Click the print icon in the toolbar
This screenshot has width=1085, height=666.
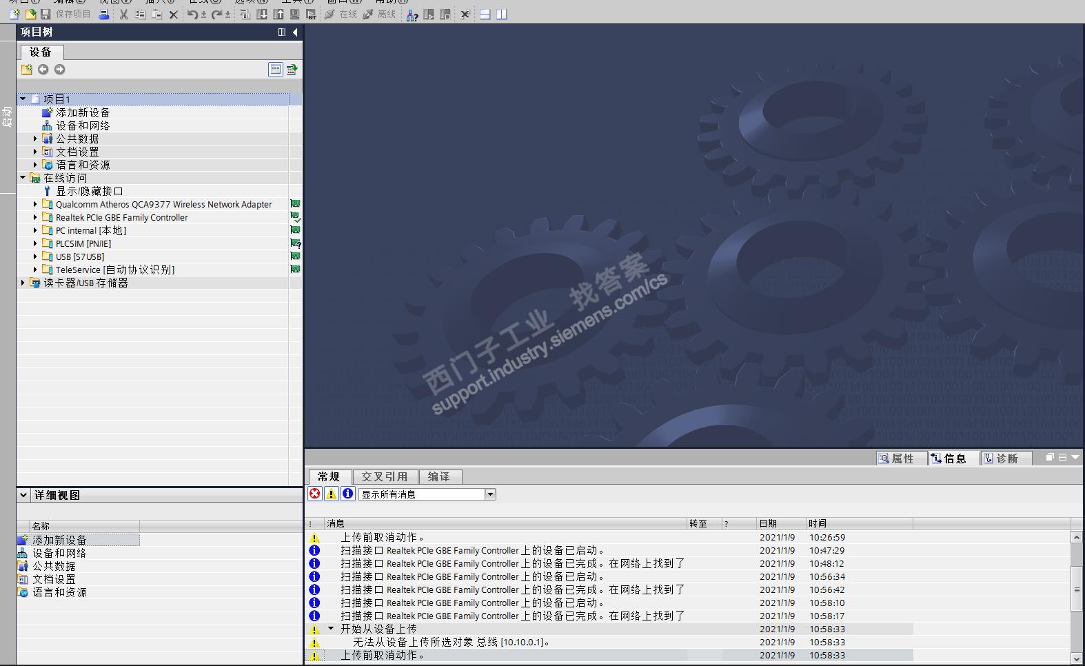tap(104, 14)
